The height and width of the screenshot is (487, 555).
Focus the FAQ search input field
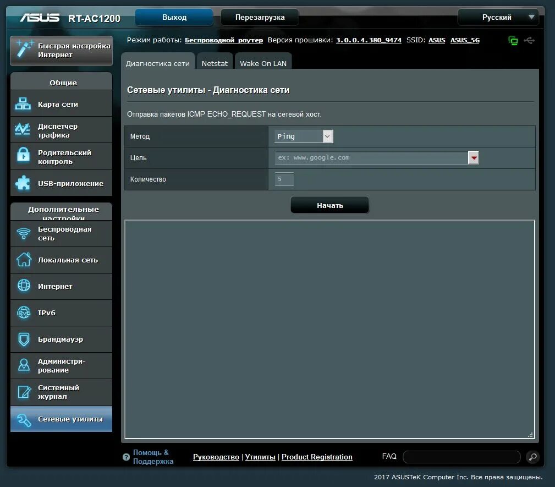[x=461, y=457]
